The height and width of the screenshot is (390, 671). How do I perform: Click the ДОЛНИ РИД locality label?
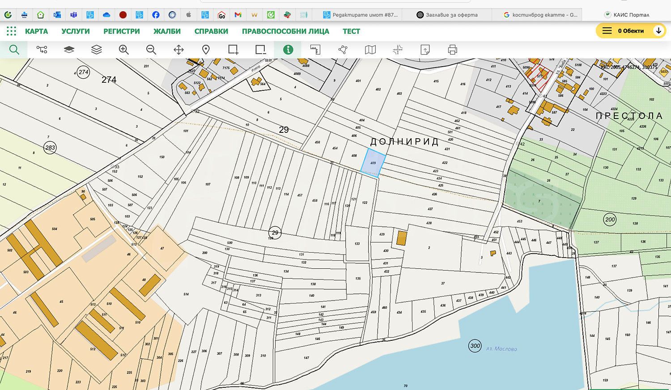click(x=404, y=142)
